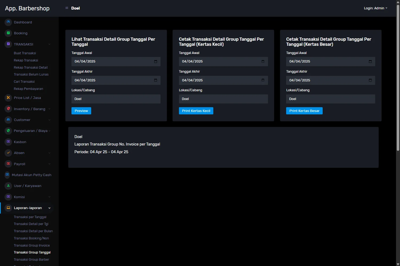400x266 pixels.
Task: Open Rekap Transaksi Detail menu item
Action: [31, 68]
